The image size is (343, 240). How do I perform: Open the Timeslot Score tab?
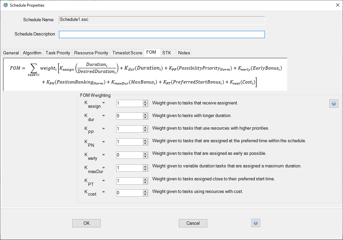click(x=127, y=53)
